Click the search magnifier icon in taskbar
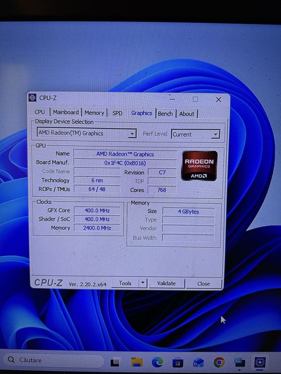The image size is (281, 374). click(11, 360)
